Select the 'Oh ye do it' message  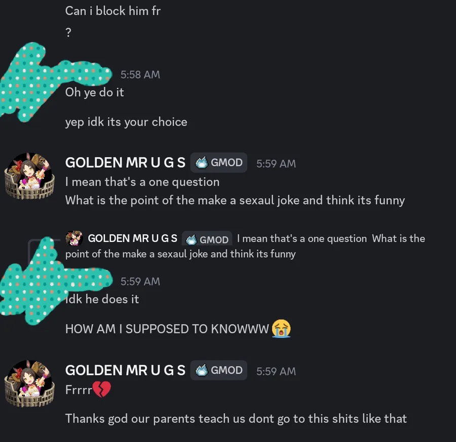95,93
